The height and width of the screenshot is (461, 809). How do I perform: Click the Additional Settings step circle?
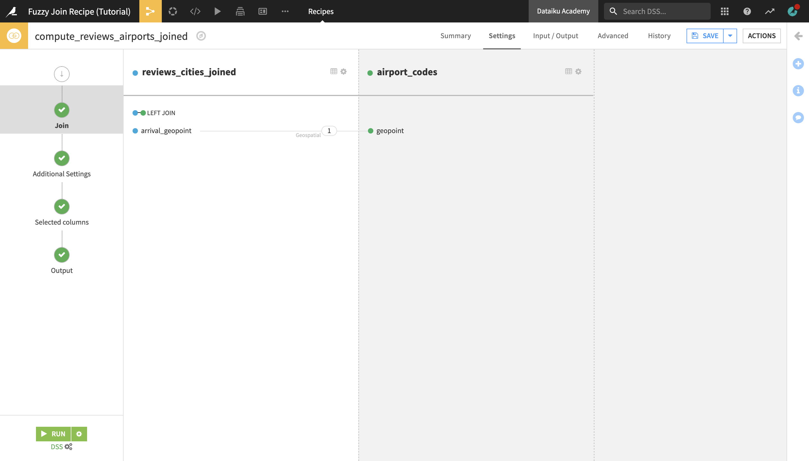[62, 158]
